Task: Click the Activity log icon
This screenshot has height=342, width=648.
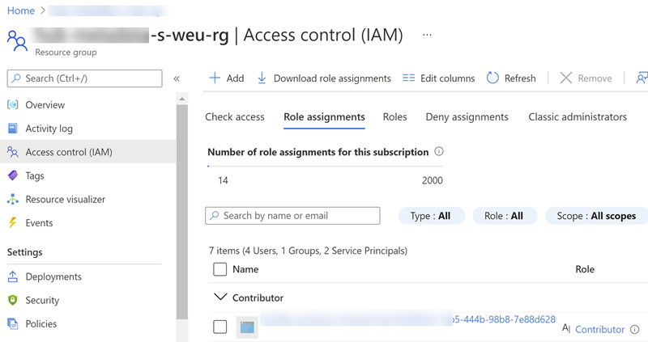Action: point(13,129)
